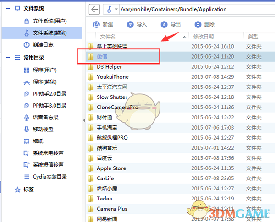Click the path address field
The width and height of the screenshot is (275, 222).
(197, 9)
